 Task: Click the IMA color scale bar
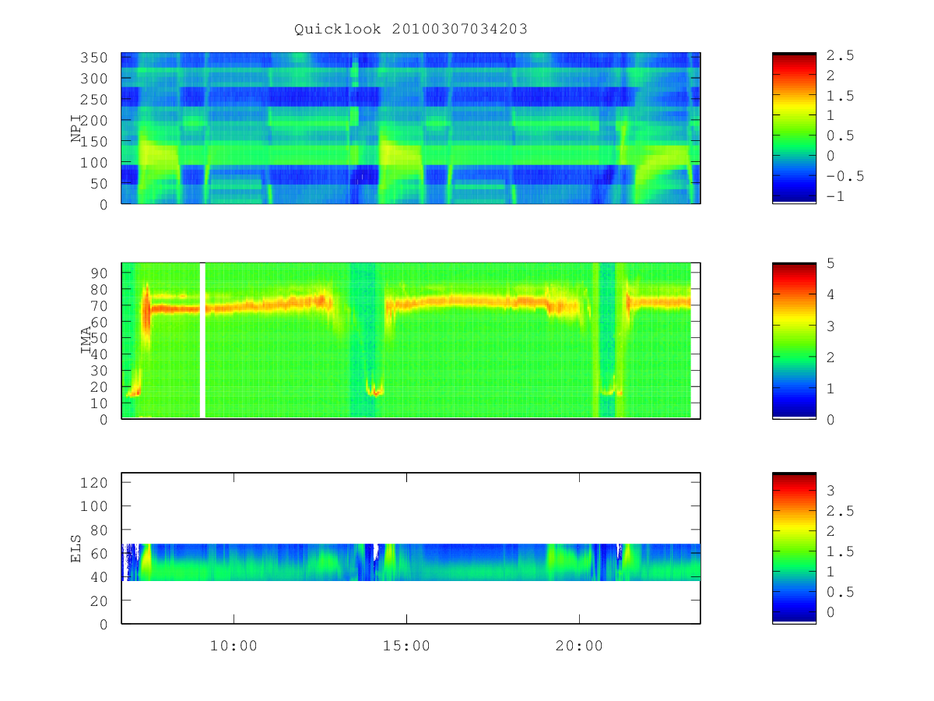click(794, 341)
